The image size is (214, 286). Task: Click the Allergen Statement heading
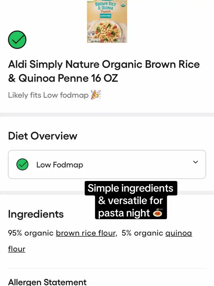[47, 282]
